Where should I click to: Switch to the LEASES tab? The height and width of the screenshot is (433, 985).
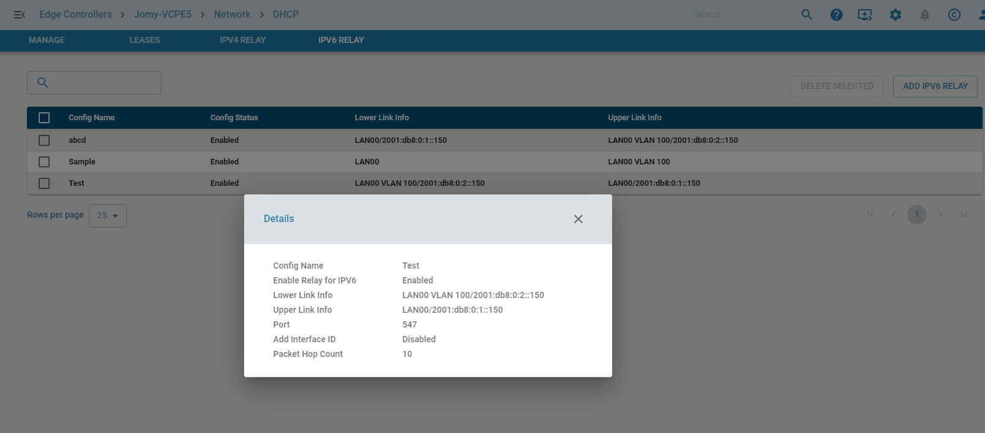tap(145, 40)
